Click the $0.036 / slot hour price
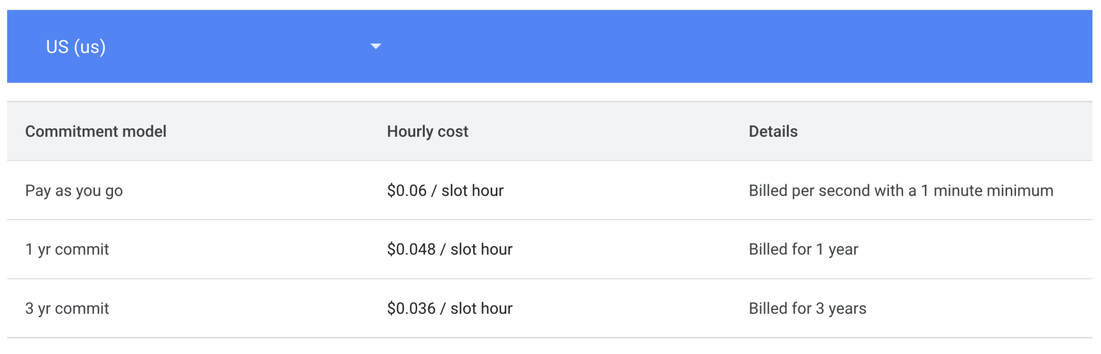 tap(449, 308)
